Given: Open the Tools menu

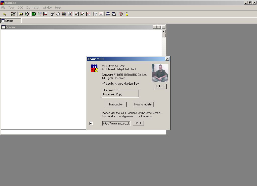Looking at the screenshot, I should 12,8.
